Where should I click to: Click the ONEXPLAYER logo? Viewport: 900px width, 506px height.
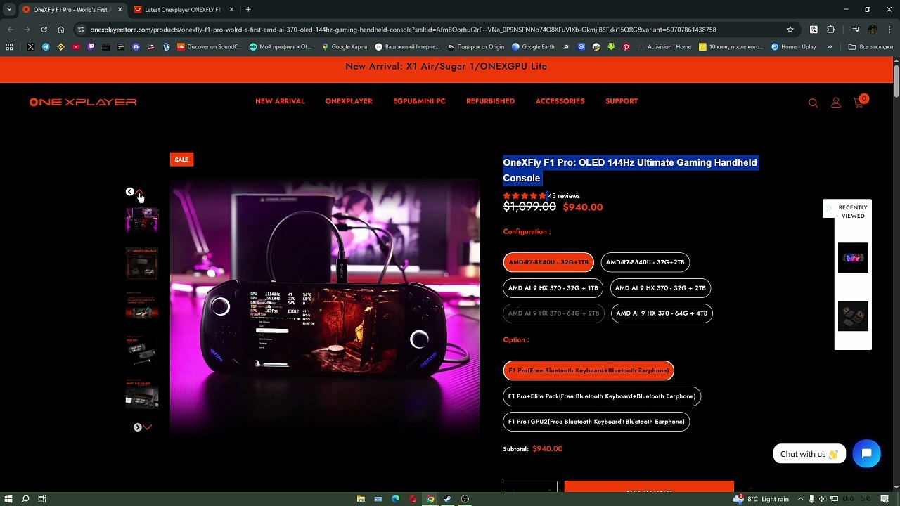pyautogui.click(x=83, y=102)
